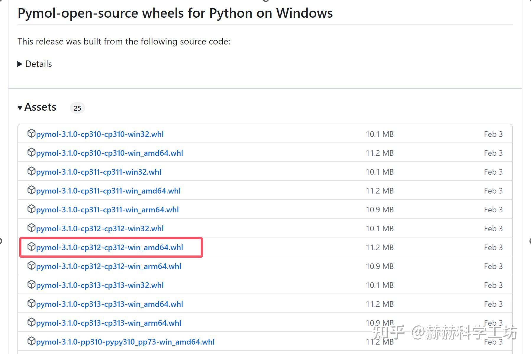Click pymol-3.1.0-cp311-cp311-win32.whl file link
Viewport: 531px width, 354px height.
click(98, 172)
